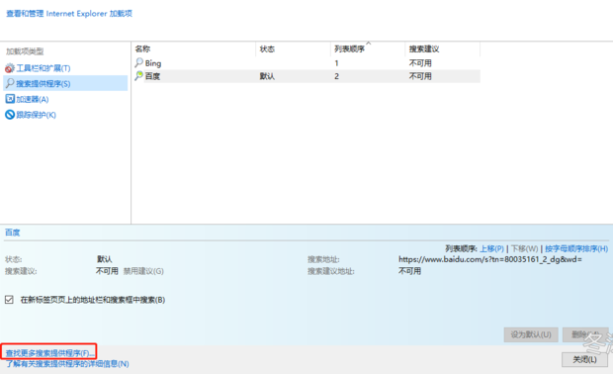
Task: Click the 按字母顺序排序(H) link
Action: pos(576,248)
